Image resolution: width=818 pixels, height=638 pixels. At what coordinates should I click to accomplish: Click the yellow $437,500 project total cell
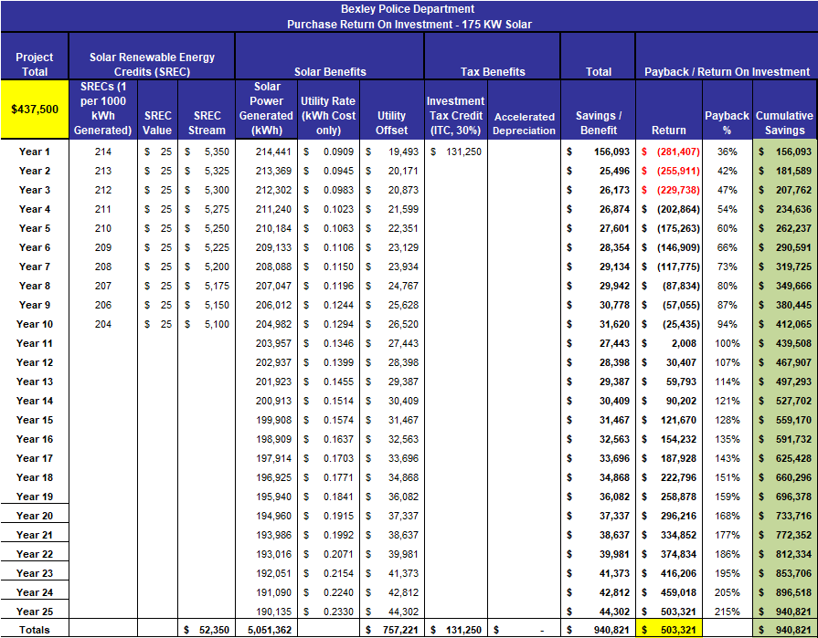[35, 109]
